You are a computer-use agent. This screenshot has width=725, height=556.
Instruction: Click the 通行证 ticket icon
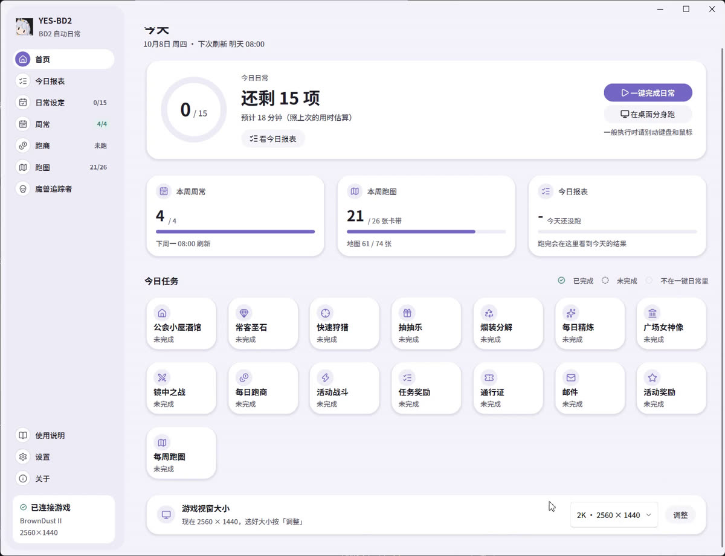489,377
